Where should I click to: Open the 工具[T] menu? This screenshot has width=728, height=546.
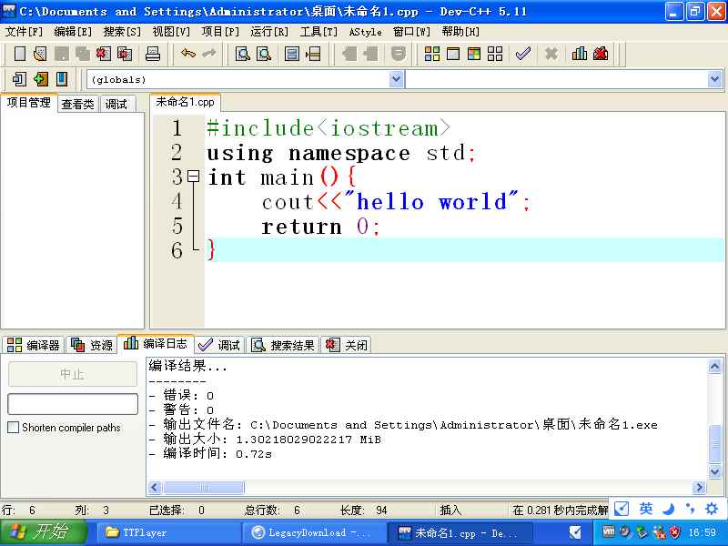[318, 31]
